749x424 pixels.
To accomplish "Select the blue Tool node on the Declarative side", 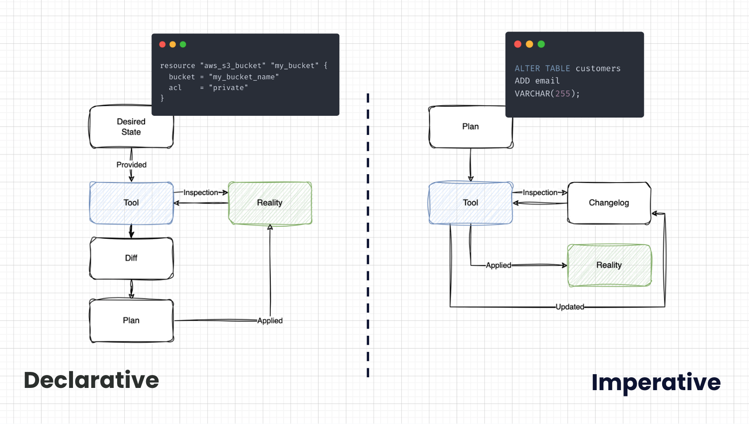I will (130, 203).
